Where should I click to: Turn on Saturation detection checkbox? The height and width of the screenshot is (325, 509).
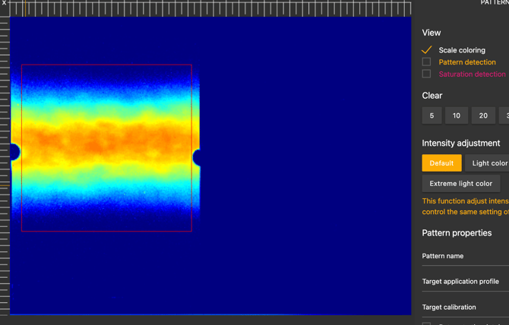point(426,74)
